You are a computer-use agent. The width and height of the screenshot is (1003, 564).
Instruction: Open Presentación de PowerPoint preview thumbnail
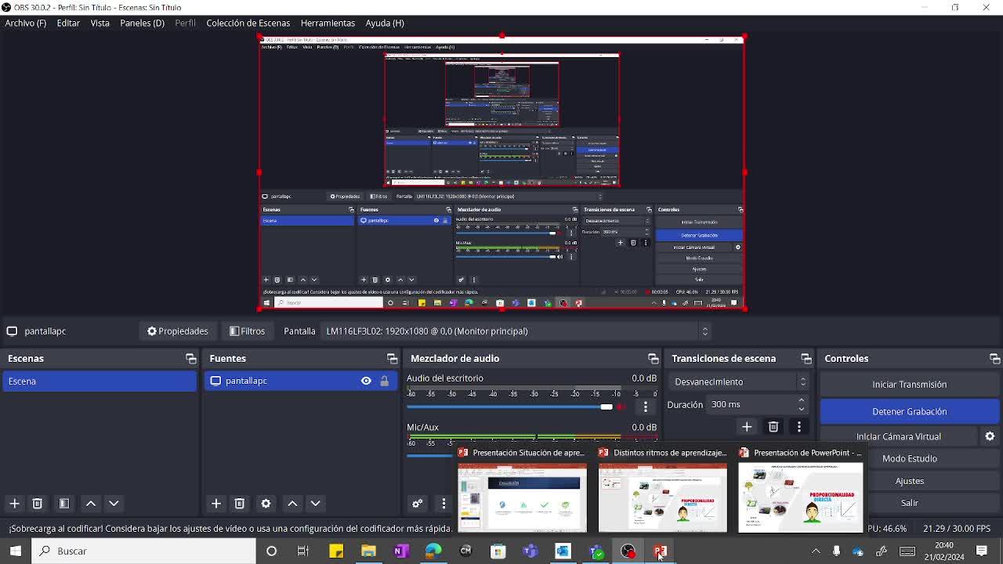pos(801,497)
